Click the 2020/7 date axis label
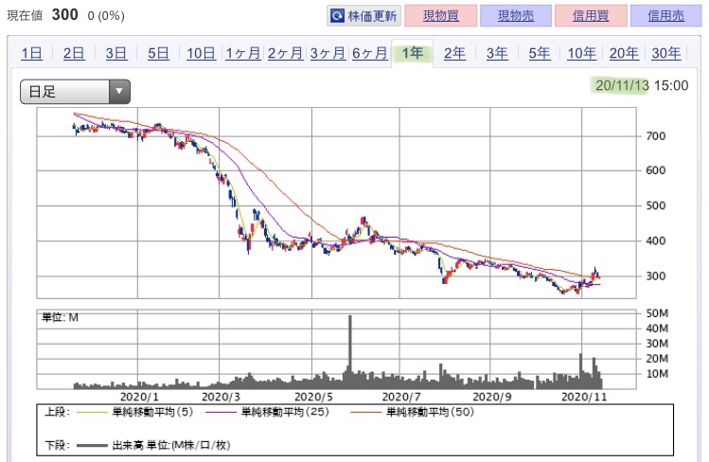 (x=401, y=397)
